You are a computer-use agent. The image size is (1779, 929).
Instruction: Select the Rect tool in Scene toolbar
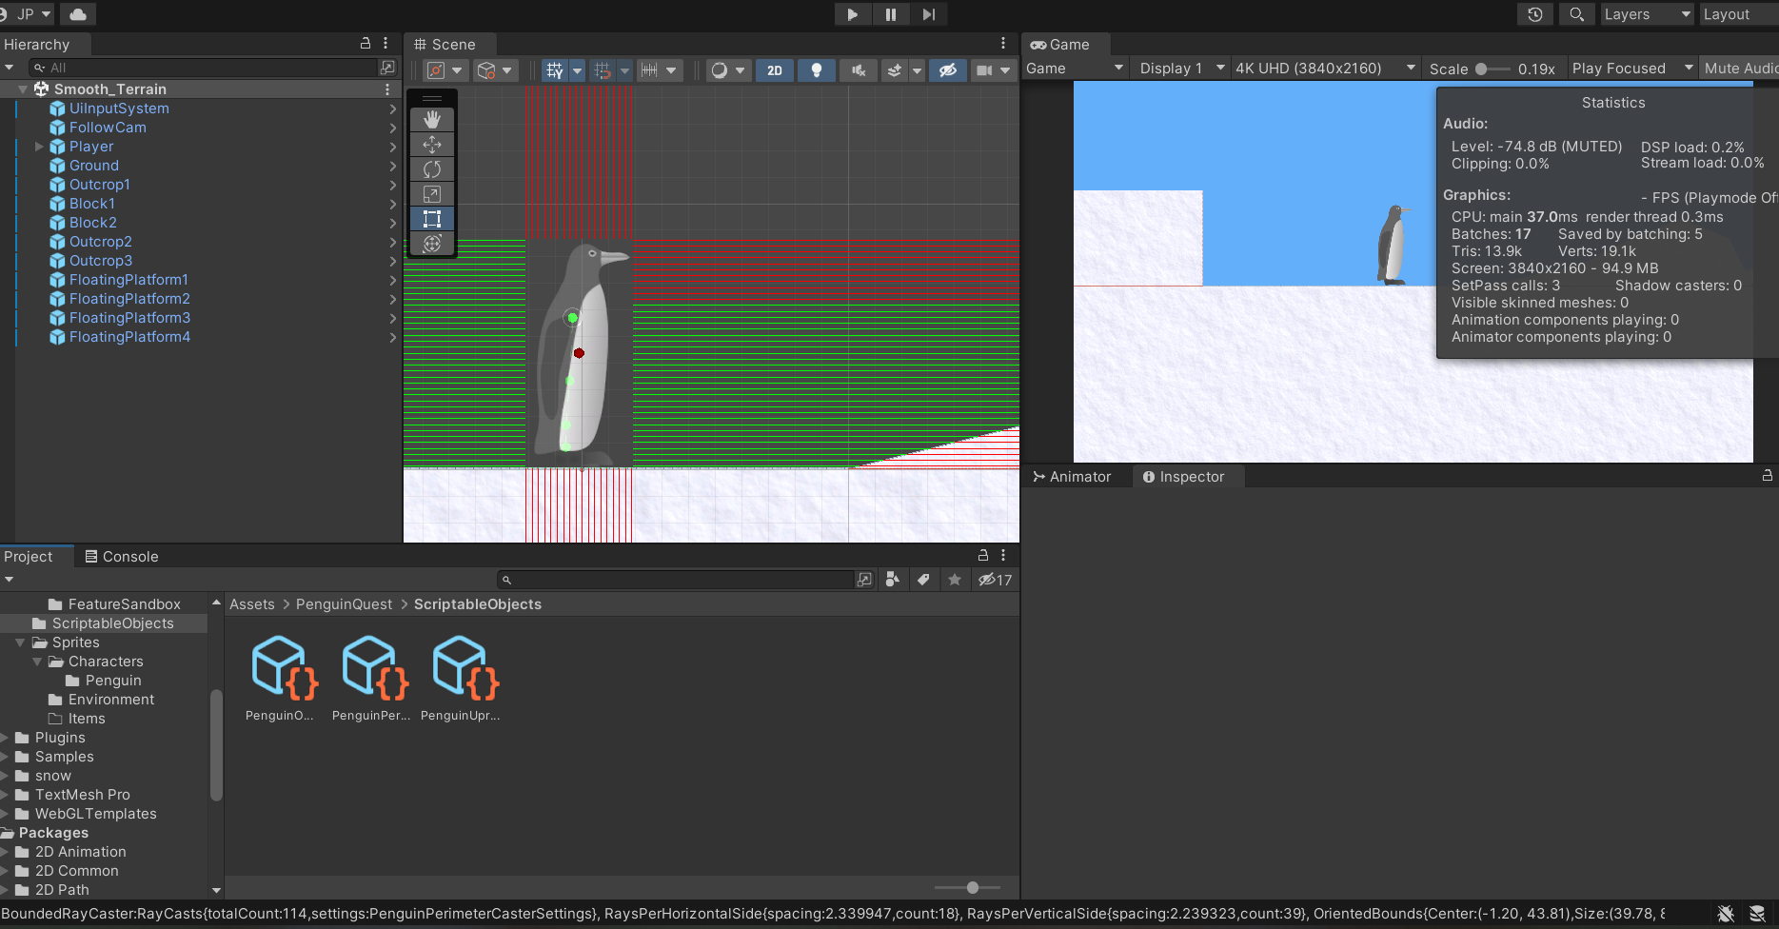pos(431,219)
